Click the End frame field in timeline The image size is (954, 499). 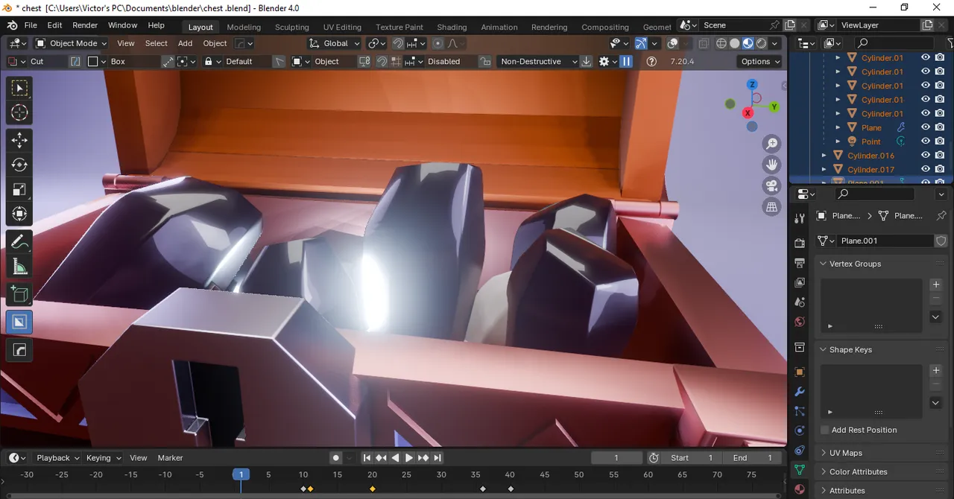(752, 458)
